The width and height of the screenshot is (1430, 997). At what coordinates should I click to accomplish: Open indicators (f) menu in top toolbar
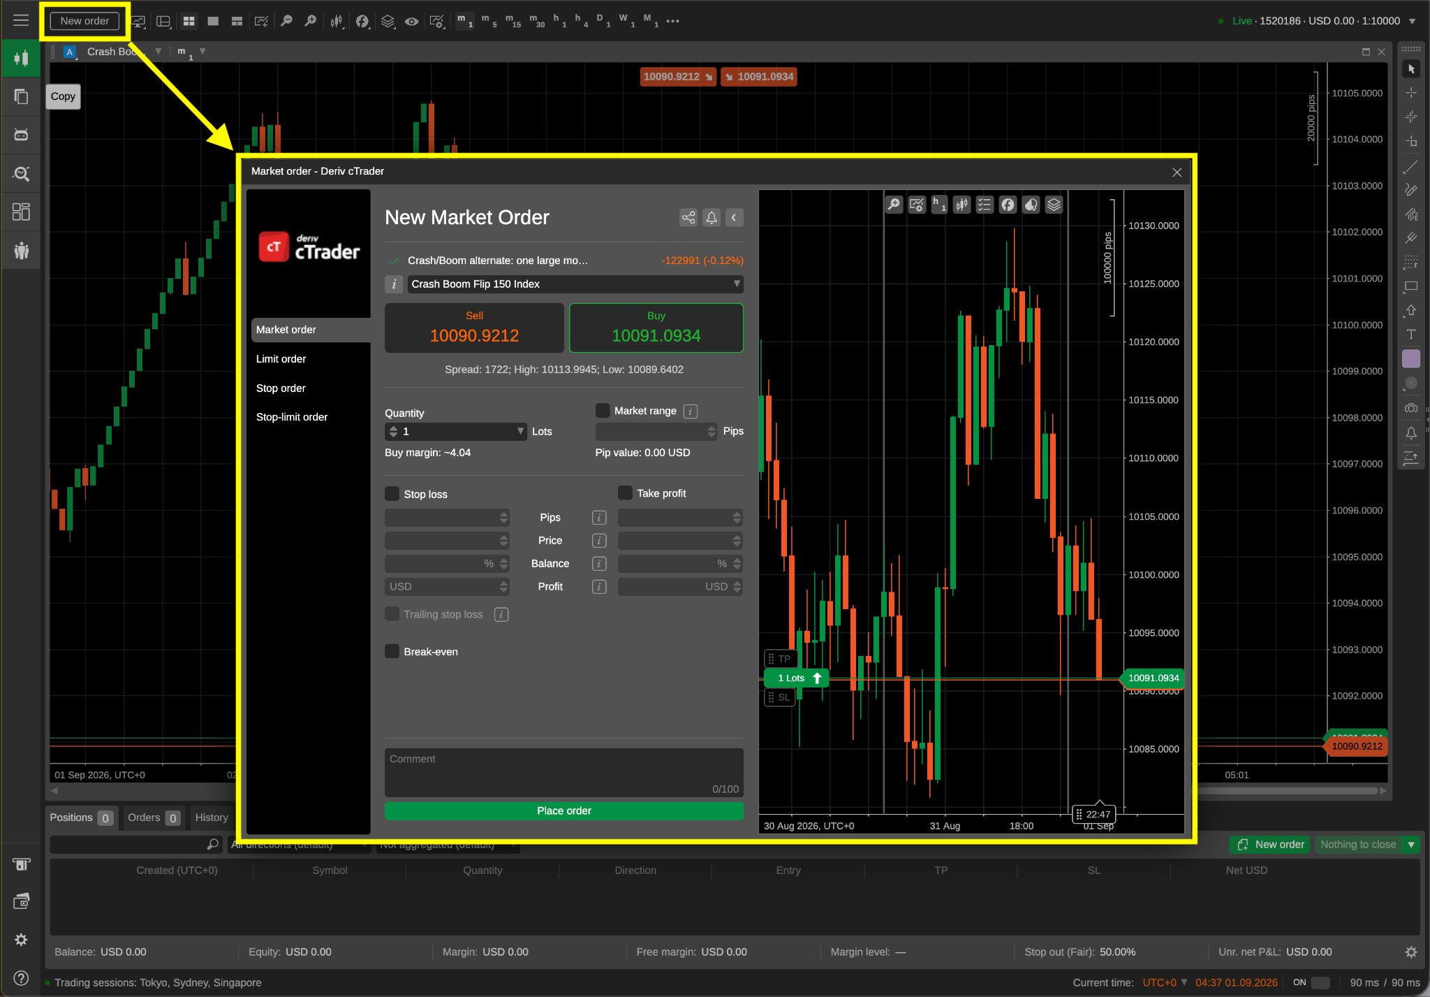click(362, 22)
